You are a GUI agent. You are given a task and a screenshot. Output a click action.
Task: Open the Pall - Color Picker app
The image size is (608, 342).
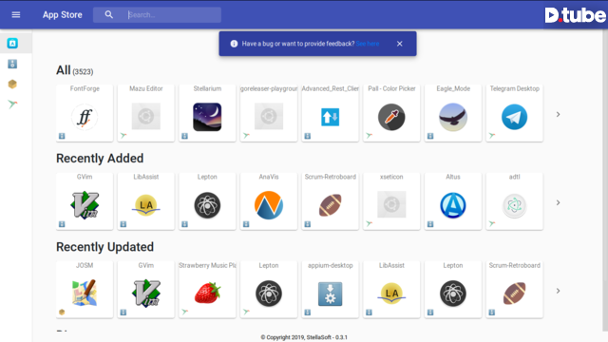[391, 113]
